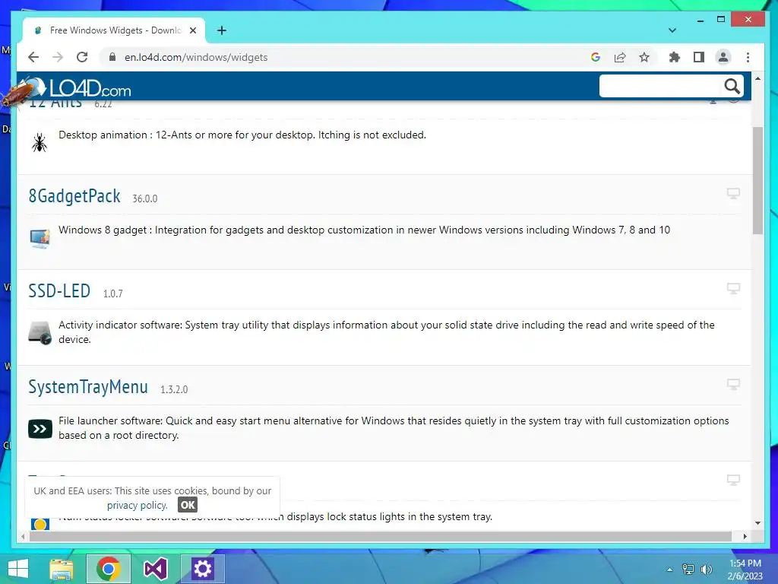
Task: Click the vertical scrollbar thumb
Action: [757, 180]
